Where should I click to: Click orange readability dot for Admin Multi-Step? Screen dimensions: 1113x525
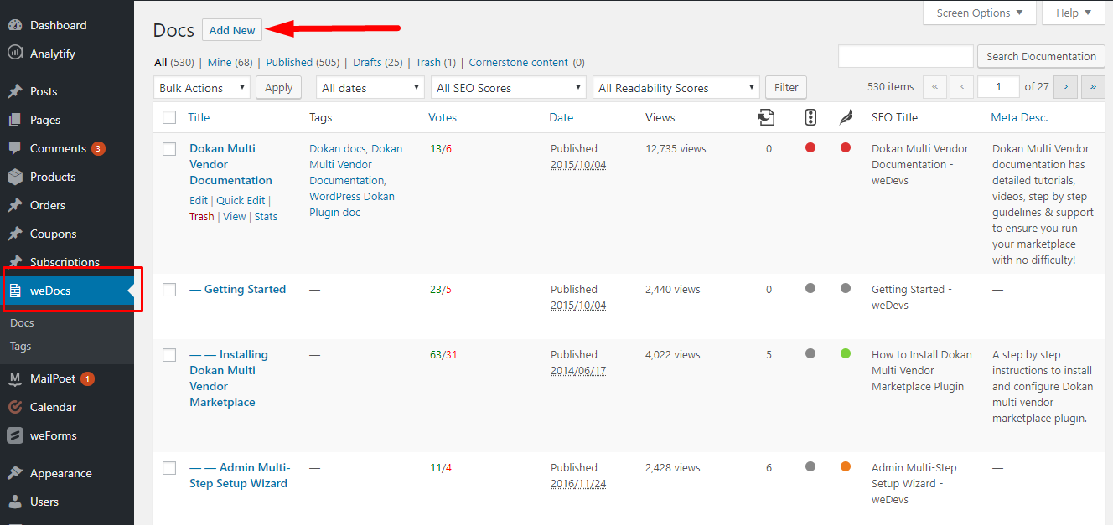point(846,466)
